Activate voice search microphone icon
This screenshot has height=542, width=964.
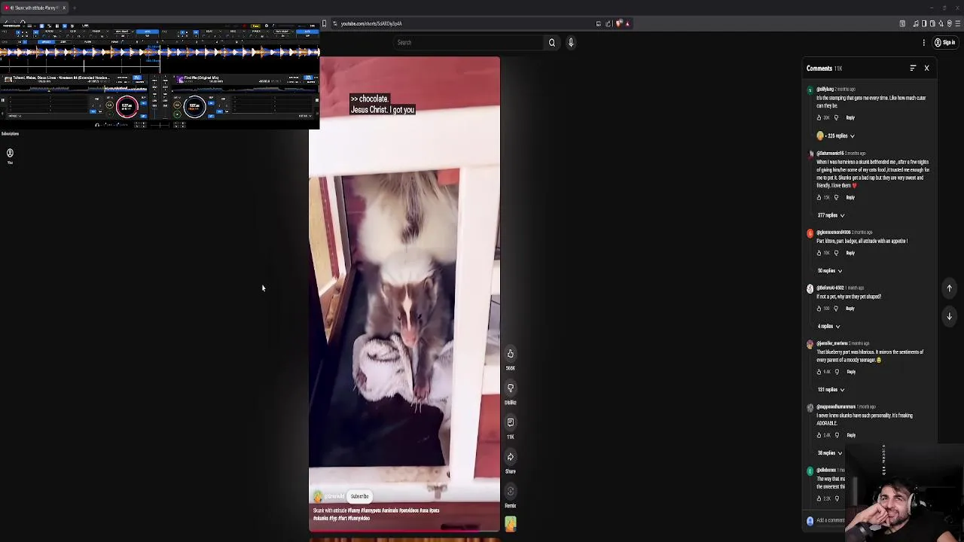tap(571, 43)
